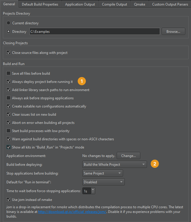Open the Application Output tab
The image size is (191, 222).
(80, 4)
